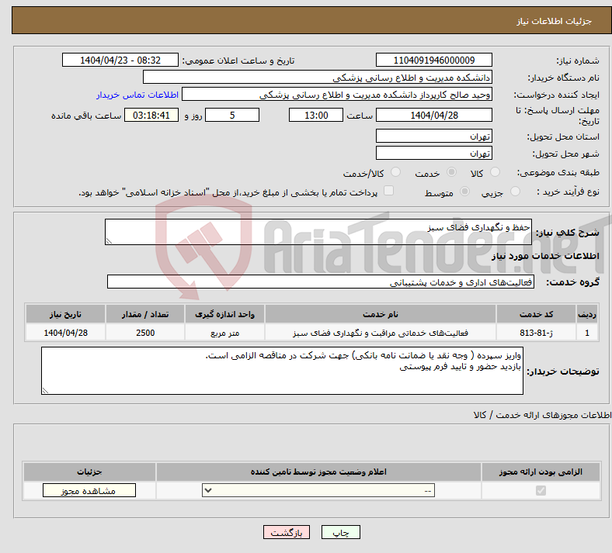Open the اعلام وضعیت مجوز dropdown
Screen dimensions: 612x553
tap(318, 490)
